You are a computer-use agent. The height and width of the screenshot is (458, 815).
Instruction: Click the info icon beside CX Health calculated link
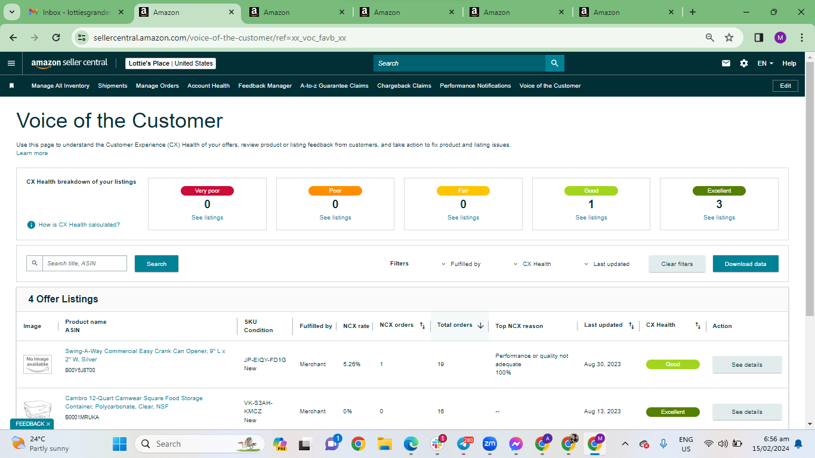click(31, 225)
